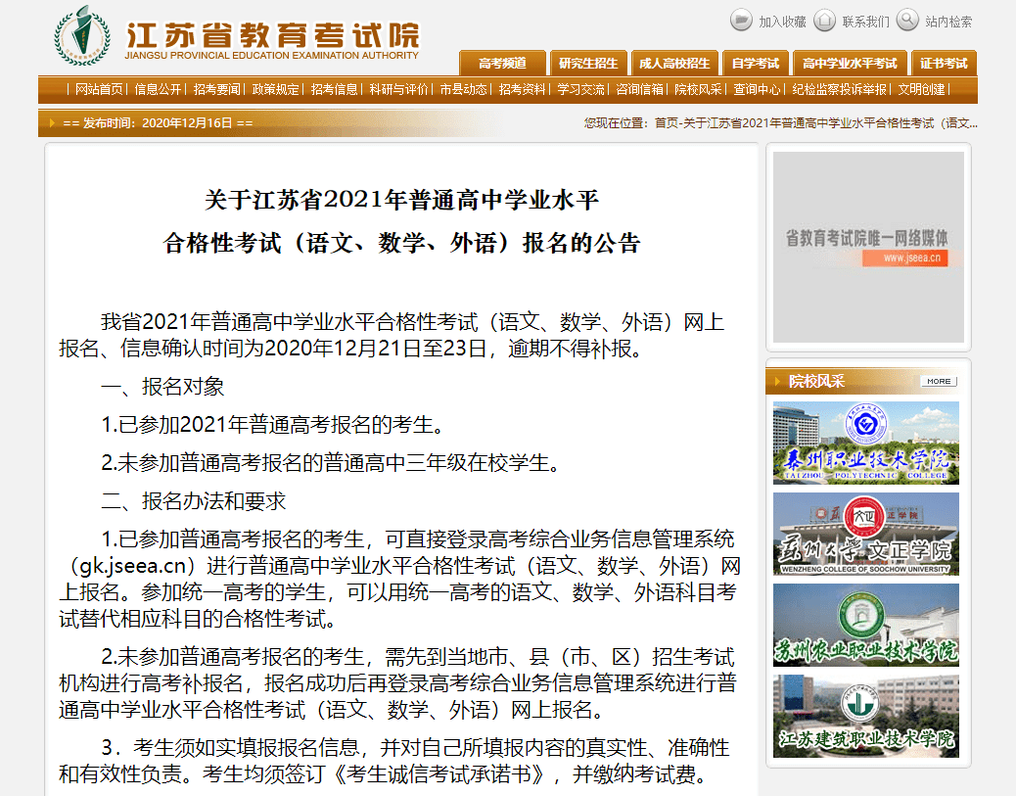Open 查询中心 from the navigation bar
The height and width of the screenshot is (796, 1016).
click(757, 90)
